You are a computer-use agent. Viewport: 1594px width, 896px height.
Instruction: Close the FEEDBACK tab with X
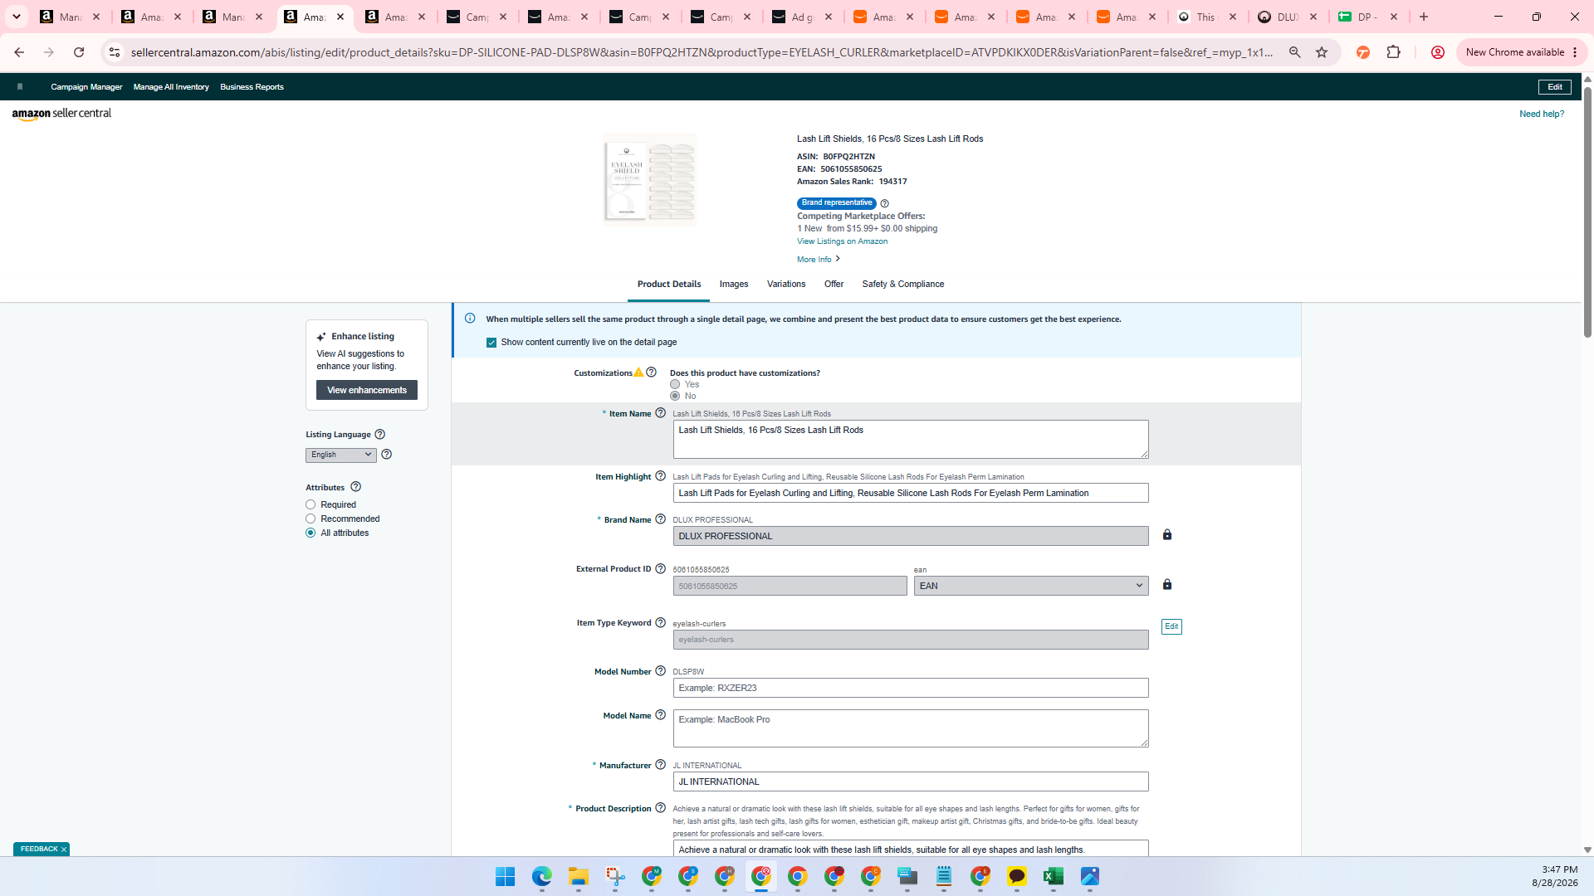click(x=64, y=850)
